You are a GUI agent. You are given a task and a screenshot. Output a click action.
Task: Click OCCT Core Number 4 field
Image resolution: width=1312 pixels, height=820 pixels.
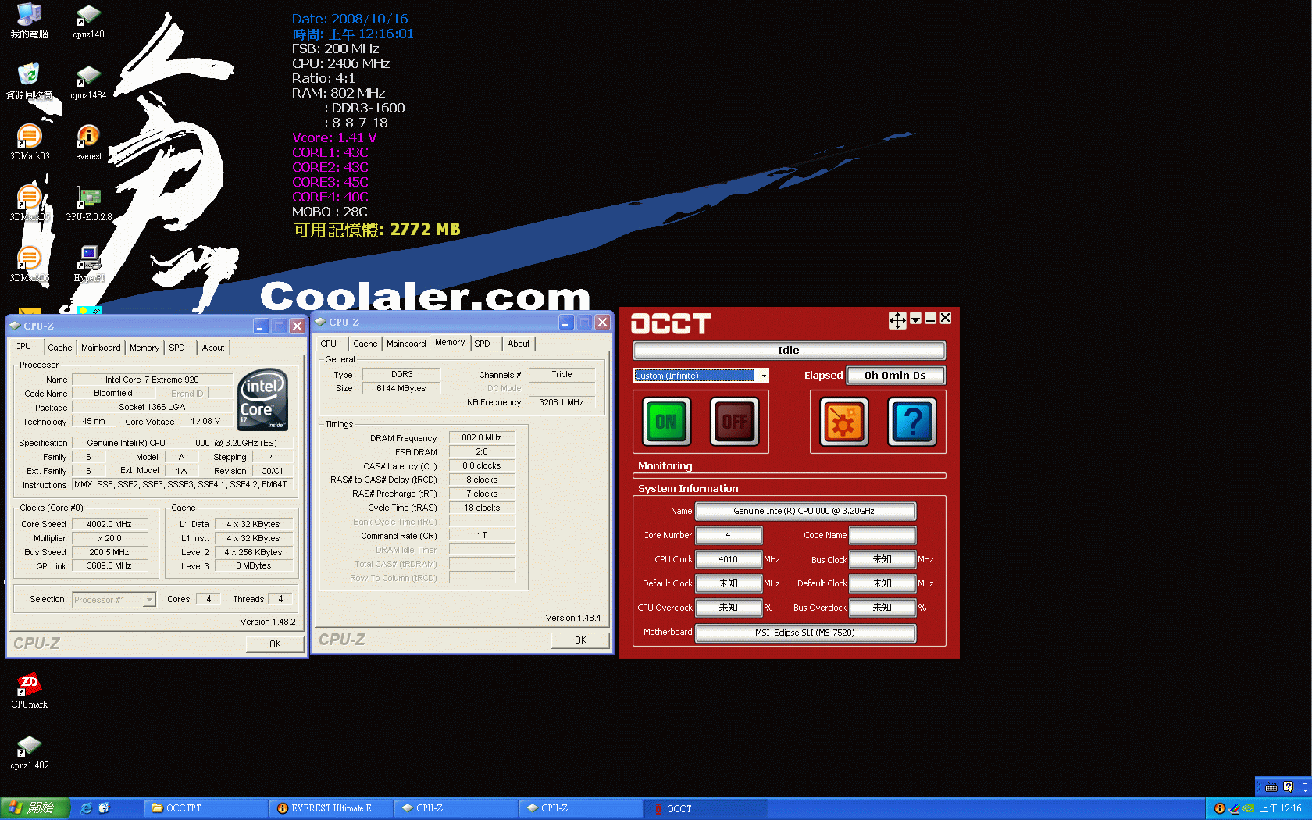(x=728, y=535)
